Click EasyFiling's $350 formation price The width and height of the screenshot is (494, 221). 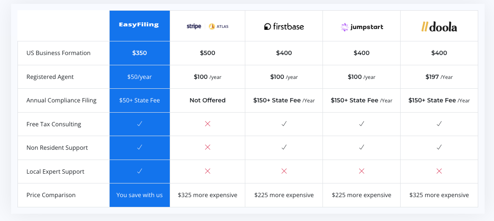click(139, 53)
